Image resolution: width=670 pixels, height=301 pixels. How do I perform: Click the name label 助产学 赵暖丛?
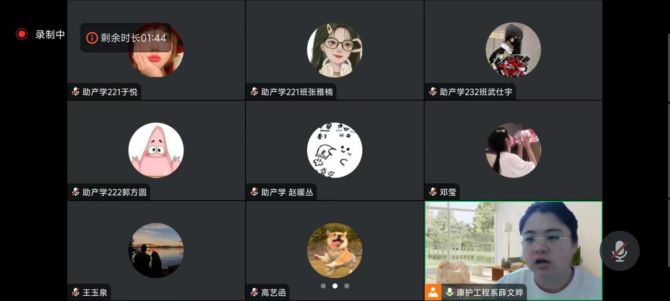click(287, 192)
